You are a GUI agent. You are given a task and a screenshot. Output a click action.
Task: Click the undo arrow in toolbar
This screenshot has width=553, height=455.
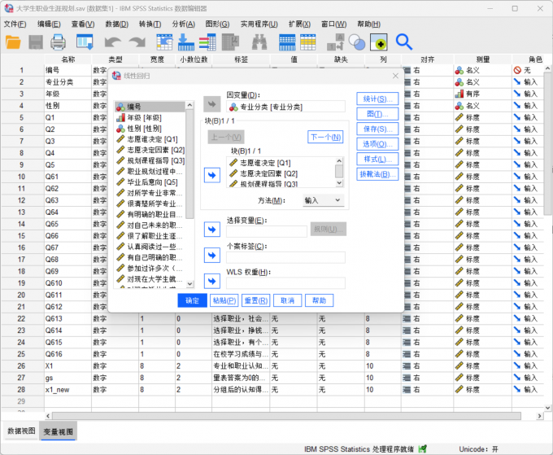coord(112,42)
